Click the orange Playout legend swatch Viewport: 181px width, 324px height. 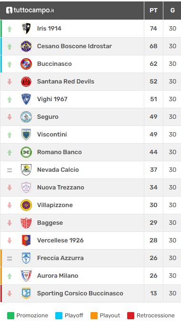[94, 315]
